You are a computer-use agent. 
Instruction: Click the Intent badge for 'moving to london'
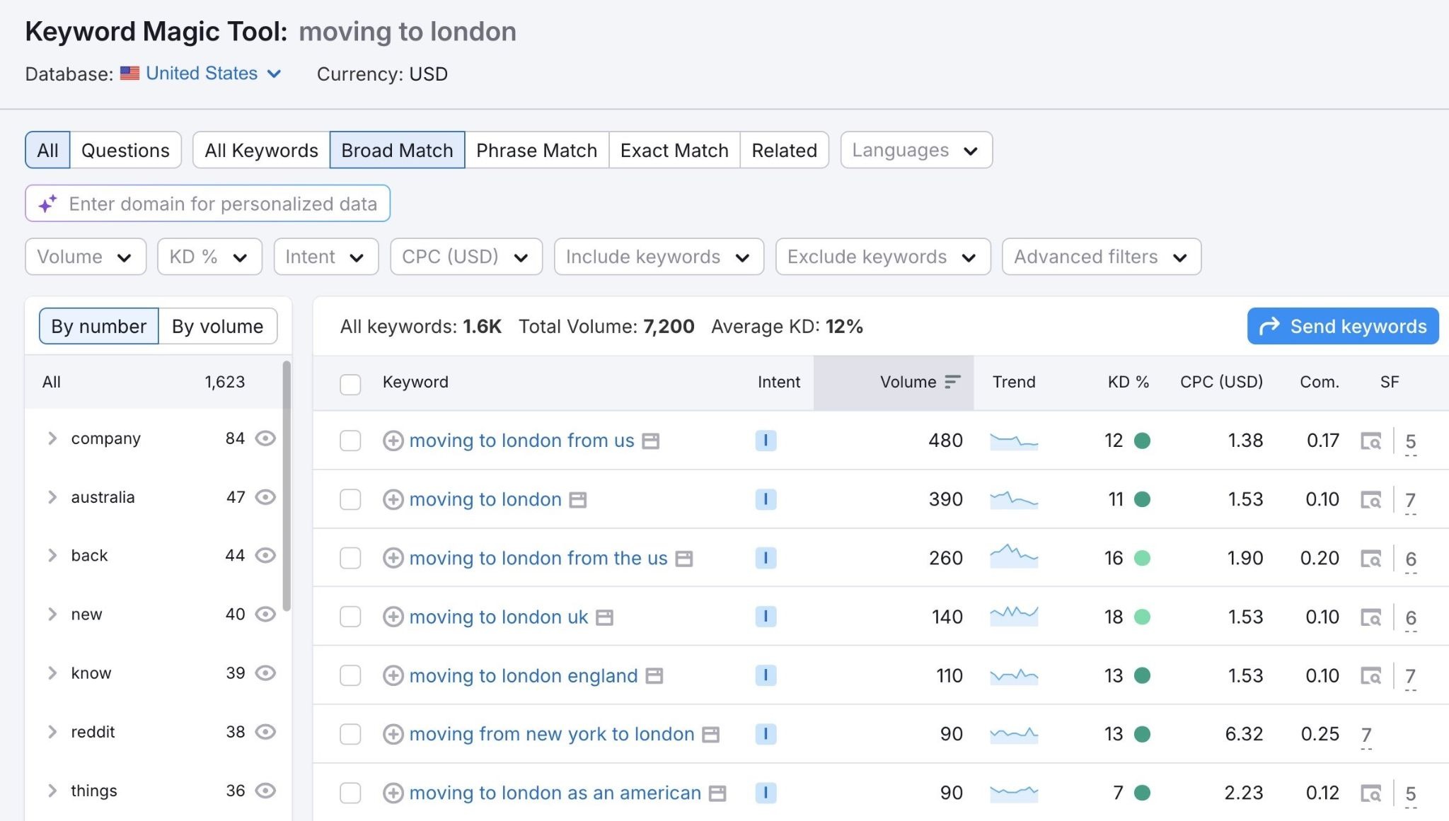coord(766,499)
